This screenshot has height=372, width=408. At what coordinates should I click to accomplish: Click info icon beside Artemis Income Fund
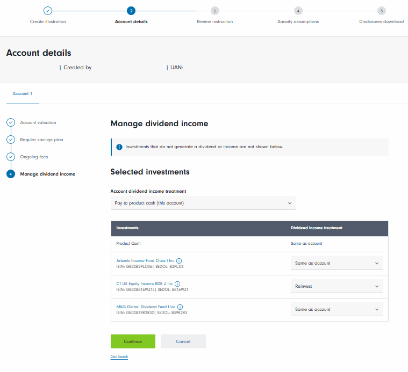click(179, 260)
